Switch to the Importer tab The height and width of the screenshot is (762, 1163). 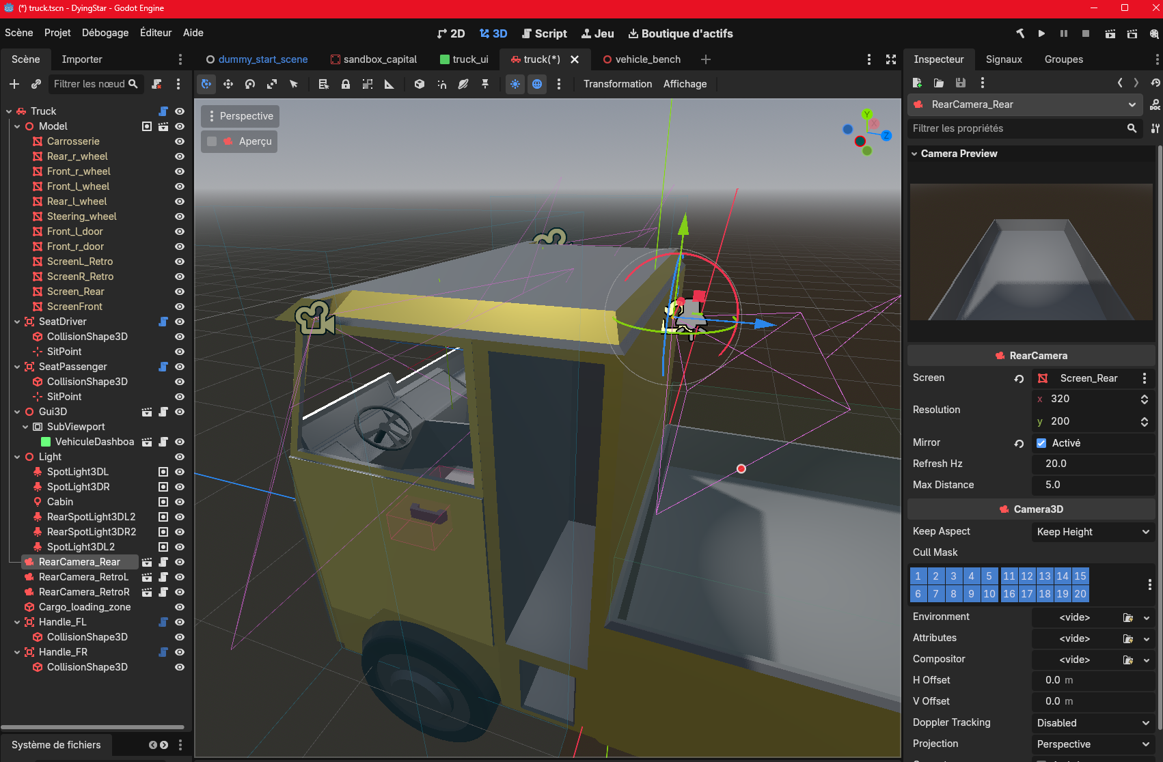[82, 59]
